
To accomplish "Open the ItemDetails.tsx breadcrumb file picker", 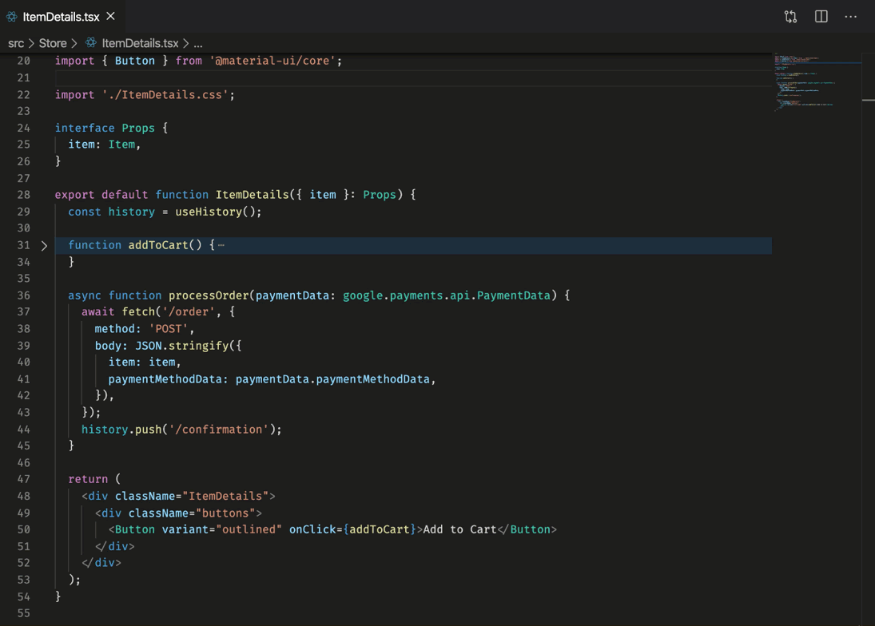I will tap(140, 43).
